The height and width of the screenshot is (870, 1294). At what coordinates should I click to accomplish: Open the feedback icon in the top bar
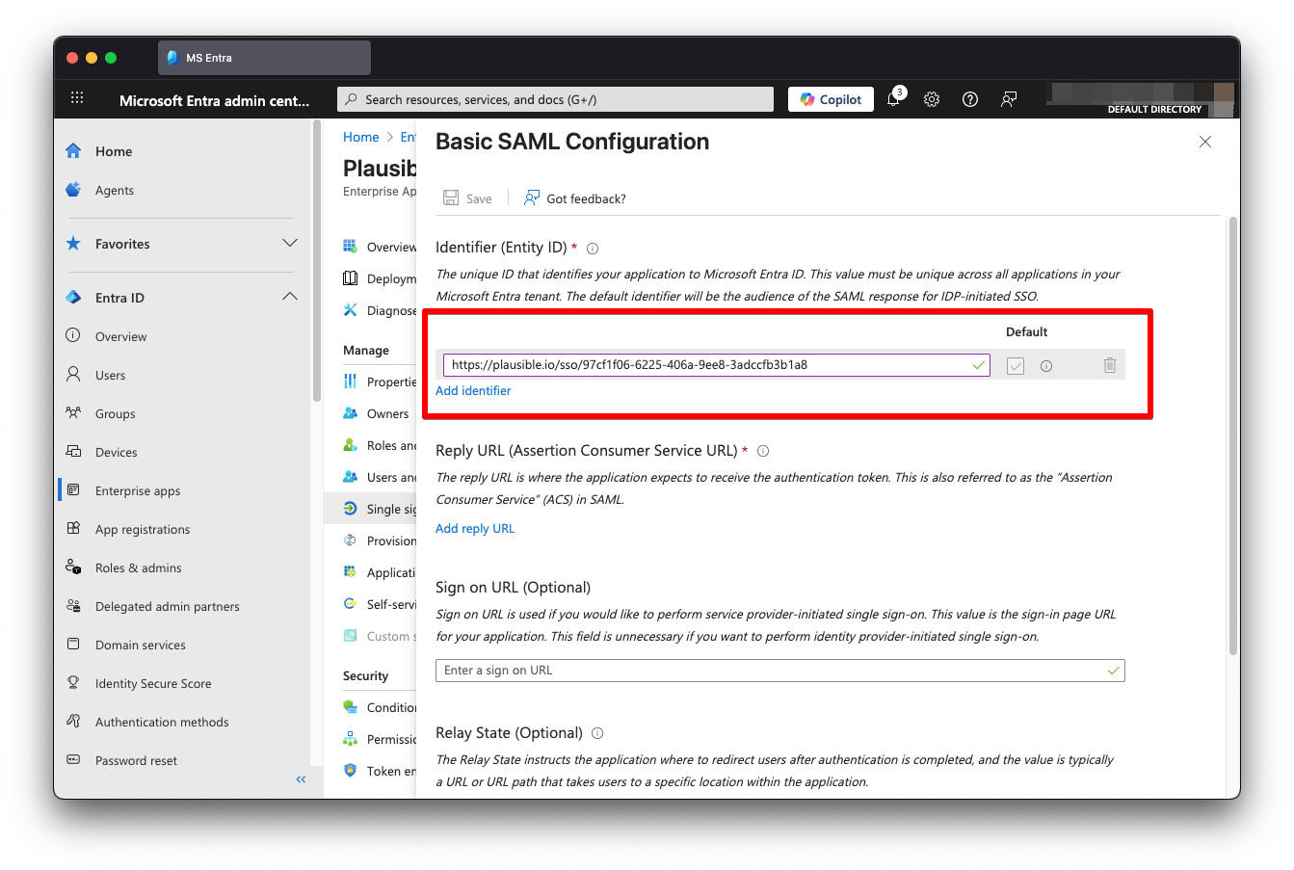1008,98
